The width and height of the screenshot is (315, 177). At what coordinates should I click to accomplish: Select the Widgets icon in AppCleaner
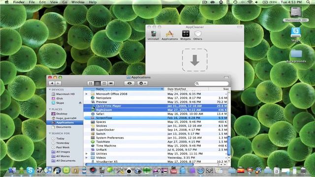point(186,35)
